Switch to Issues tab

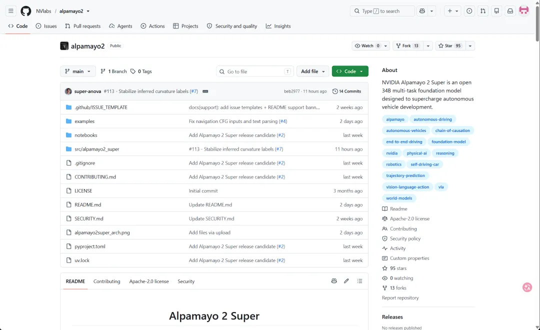46,26
